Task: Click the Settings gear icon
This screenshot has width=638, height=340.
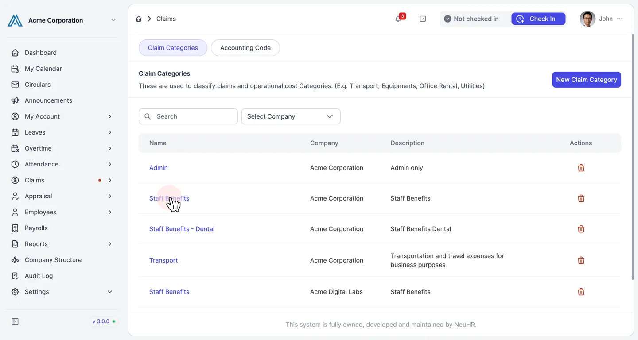Action: point(15,292)
